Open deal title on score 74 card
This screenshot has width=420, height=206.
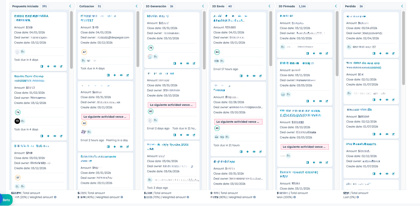point(29,78)
